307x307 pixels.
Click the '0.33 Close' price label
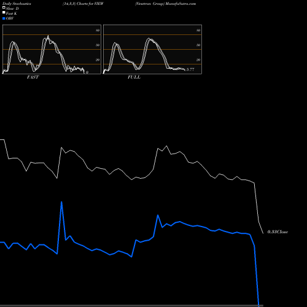[278, 232]
